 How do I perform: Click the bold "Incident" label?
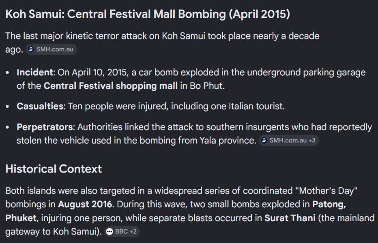(35, 72)
